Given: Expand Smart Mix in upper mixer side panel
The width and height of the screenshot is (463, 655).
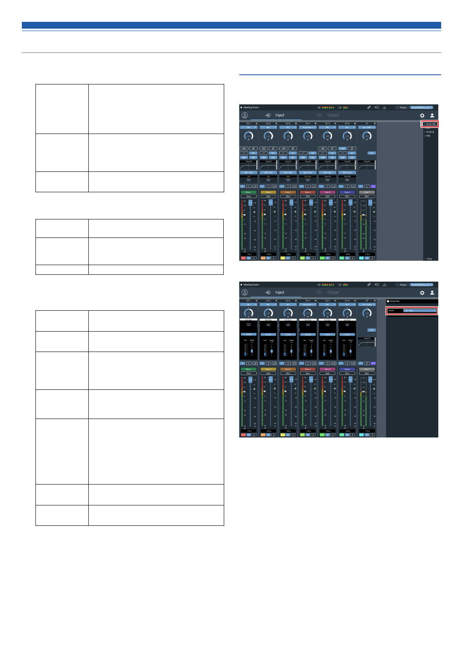Looking at the screenshot, I should point(430,124).
